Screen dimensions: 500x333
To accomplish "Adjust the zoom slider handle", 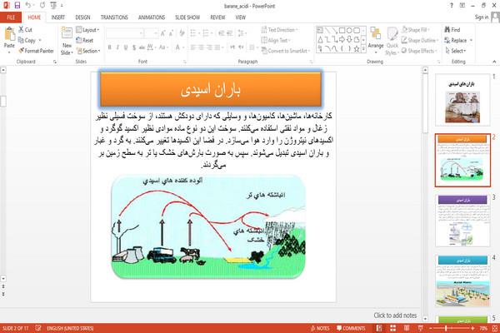I will tap(446, 328).
